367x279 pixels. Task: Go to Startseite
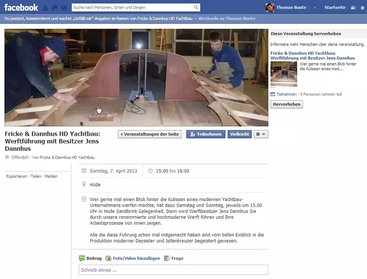[x=335, y=7]
